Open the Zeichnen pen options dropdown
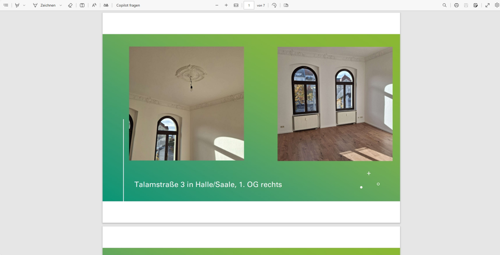 point(60,5)
